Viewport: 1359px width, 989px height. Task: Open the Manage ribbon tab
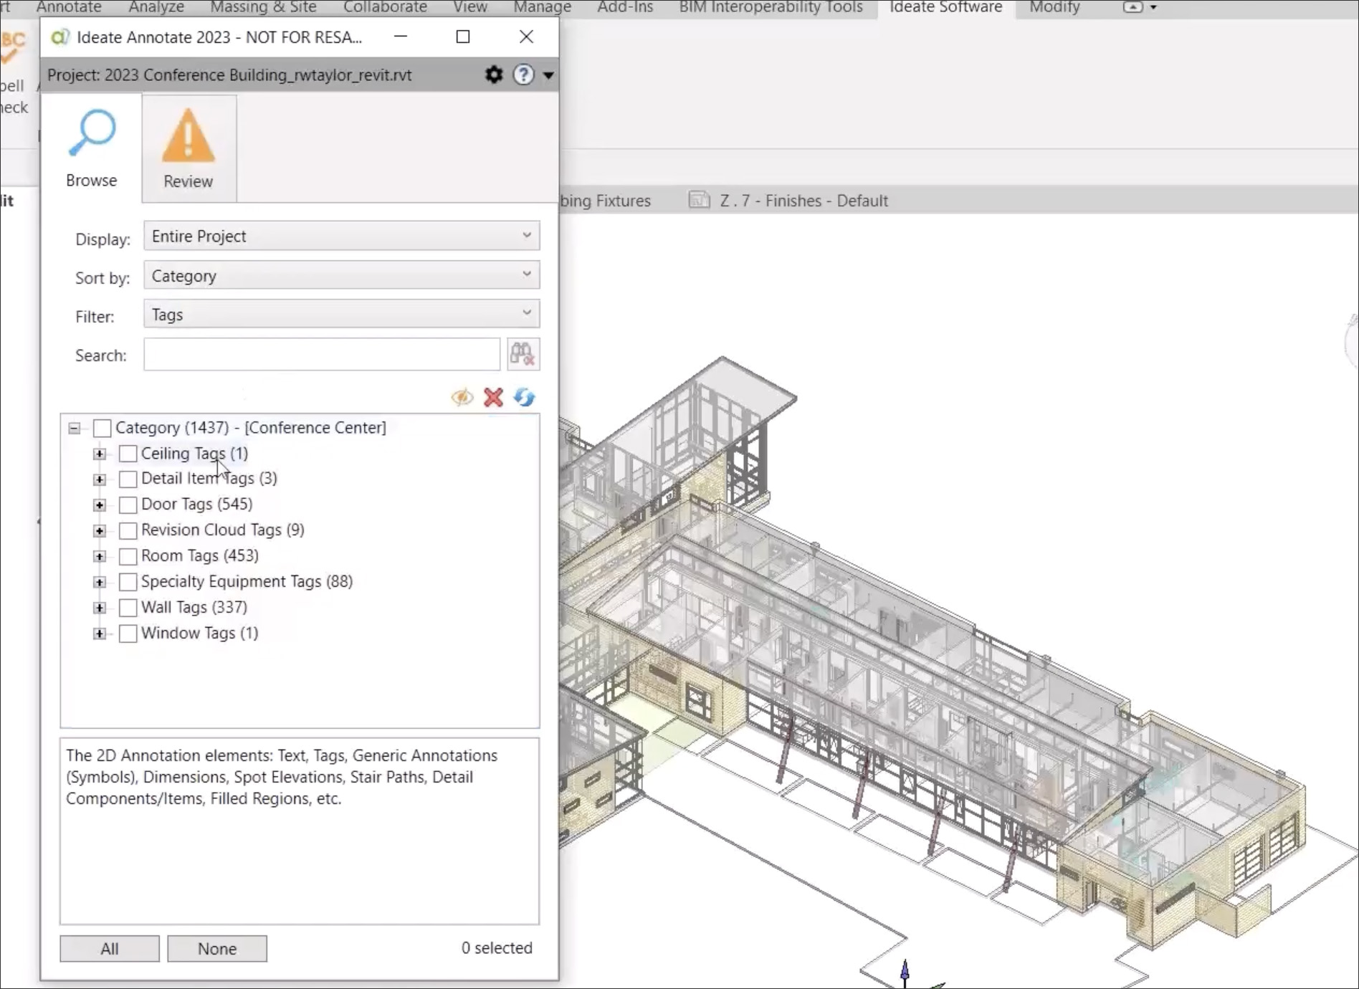(543, 7)
